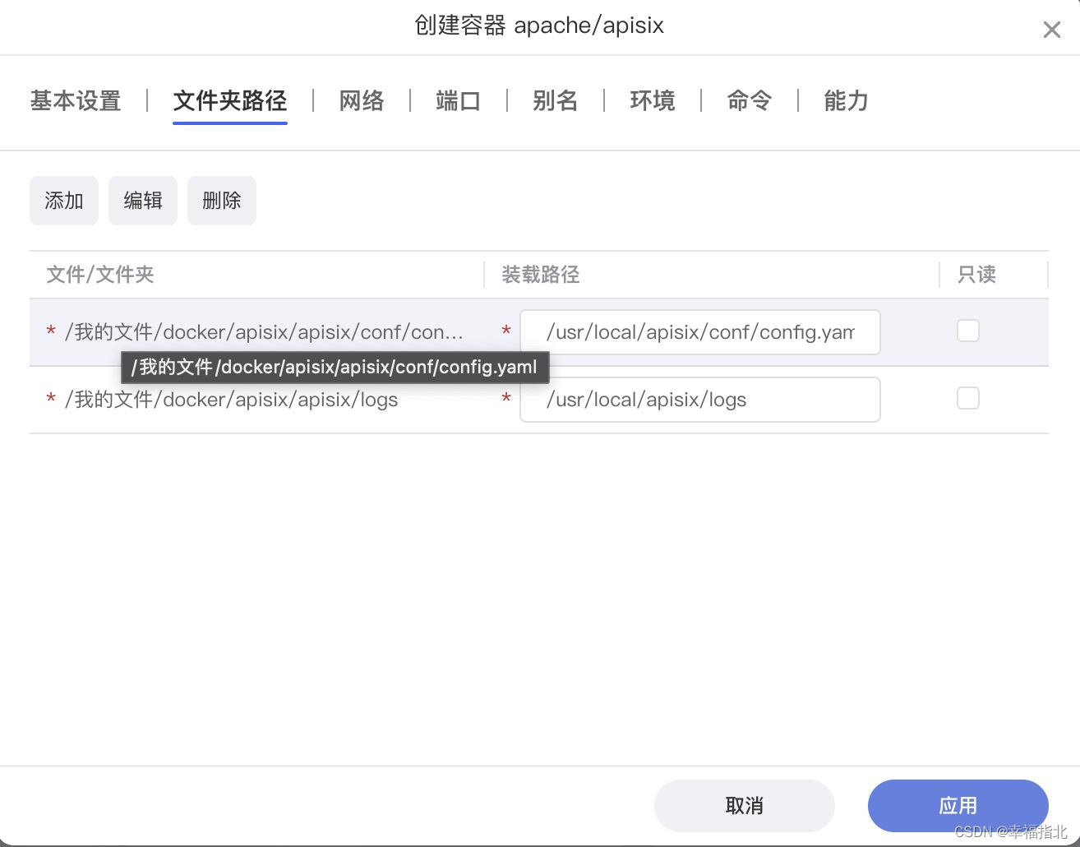Switch to the 基本设置 tab
The height and width of the screenshot is (847, 1080).
click(76, 101)
